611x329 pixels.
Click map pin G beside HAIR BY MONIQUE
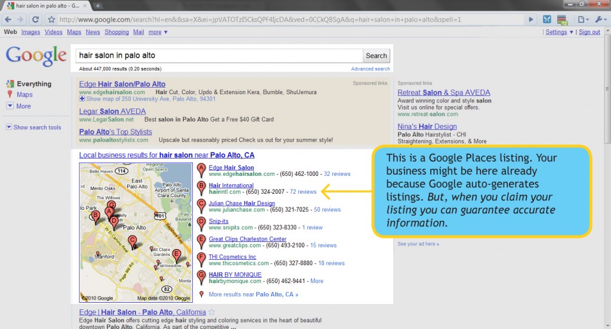201,277
